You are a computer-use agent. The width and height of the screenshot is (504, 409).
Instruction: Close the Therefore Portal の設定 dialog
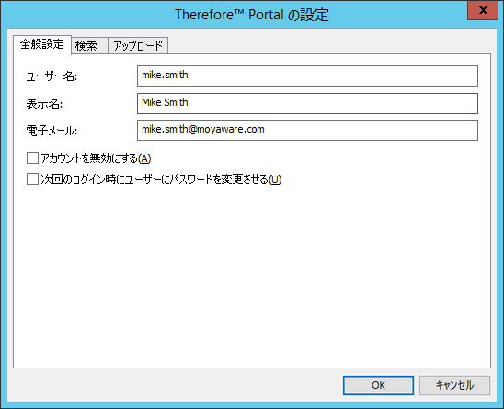click(x=483, y=10)
